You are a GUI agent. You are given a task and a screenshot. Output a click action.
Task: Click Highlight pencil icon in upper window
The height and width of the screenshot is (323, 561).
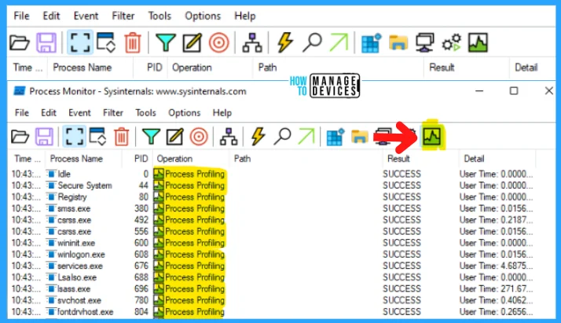pyautogui.click(x=192, y=42)
